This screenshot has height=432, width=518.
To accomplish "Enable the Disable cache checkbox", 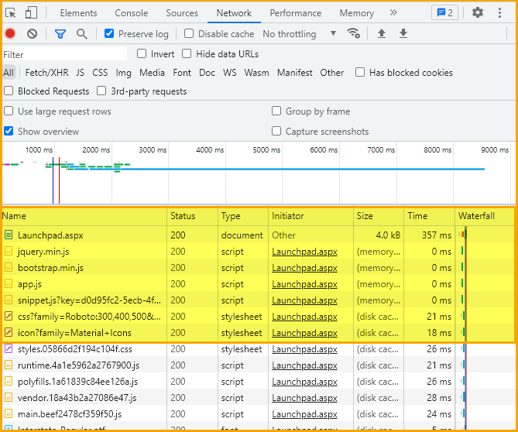I will [189, 33].
